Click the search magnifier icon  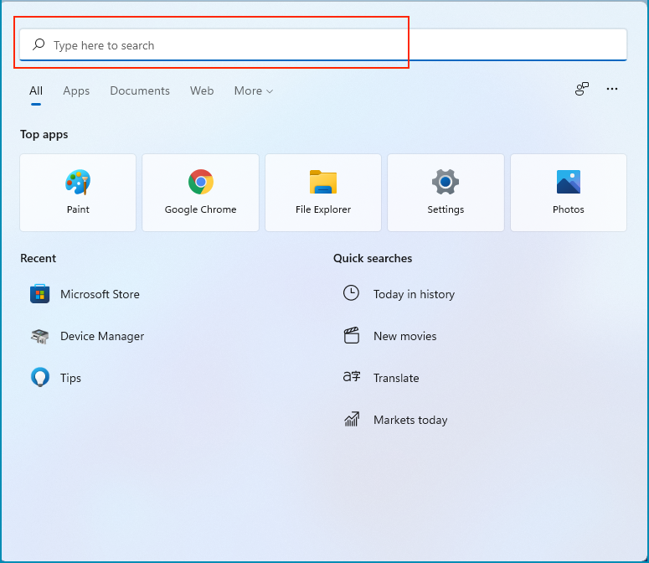click(x=39, y=45)
